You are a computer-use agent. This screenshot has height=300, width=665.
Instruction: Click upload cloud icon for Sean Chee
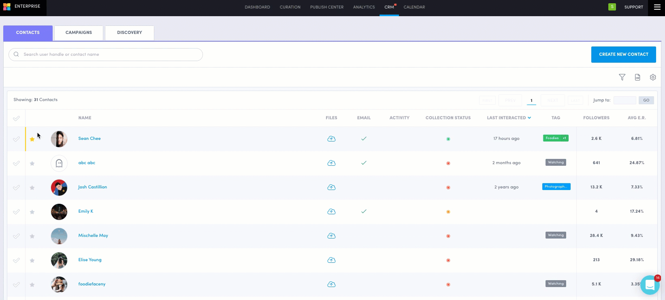pyautogui.click(x=331, y=139)
